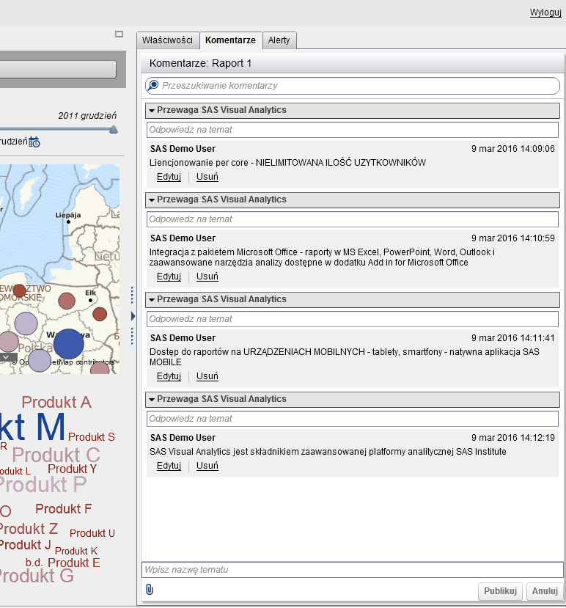
Task: Collapse first Przewaga SAS Visual Analytics topic
Action: click(x=152, y=111)
